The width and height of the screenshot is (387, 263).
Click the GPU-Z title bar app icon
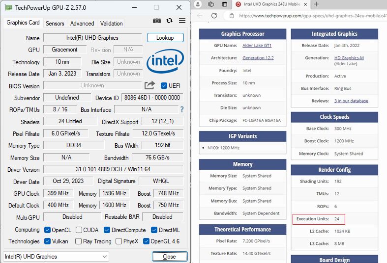pos(9,8)
